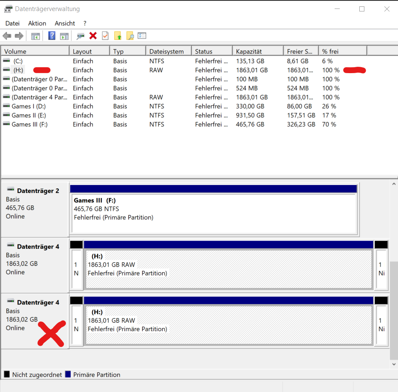This screenshot has height=392, width=398.
Task: Click the scrollbar up arrow in disk pane
Action: (394, 184)
